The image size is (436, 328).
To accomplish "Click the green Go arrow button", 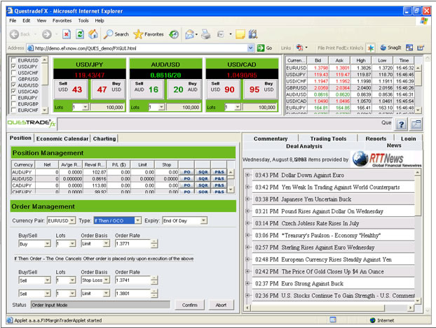I will [x=261, y=48].
